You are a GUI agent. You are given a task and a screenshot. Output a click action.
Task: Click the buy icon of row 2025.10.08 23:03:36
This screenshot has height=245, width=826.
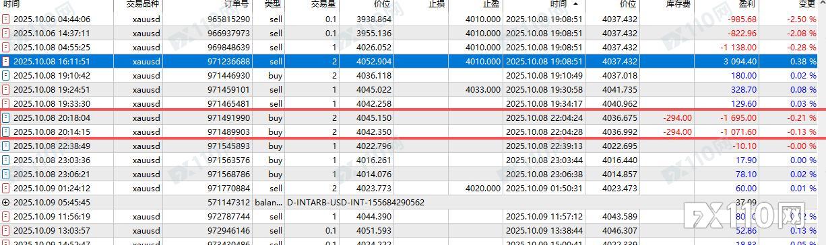6,160
